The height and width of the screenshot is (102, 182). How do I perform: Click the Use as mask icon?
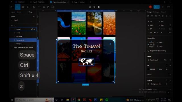[99, 7]
